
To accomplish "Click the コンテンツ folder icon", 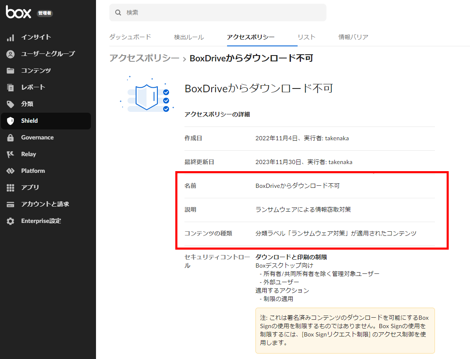I will pos(10,71).
